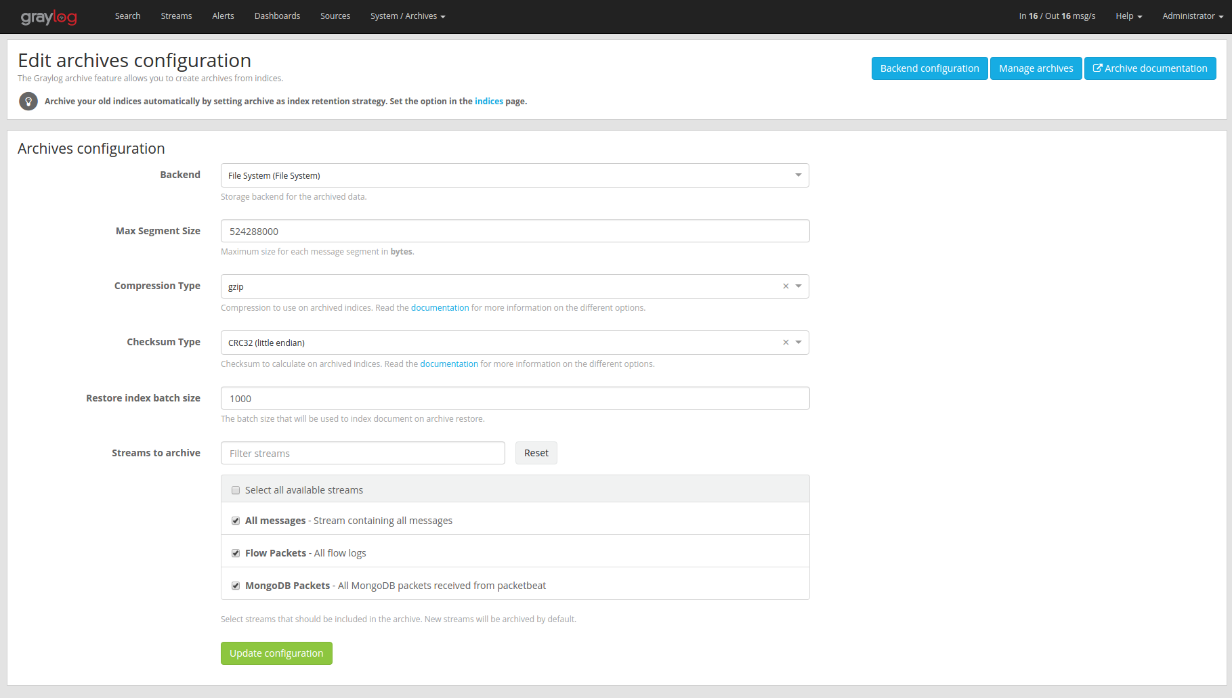Click the Graylog logo
This screenshot has height=698, width=1232.
click(x=48, y=16)
